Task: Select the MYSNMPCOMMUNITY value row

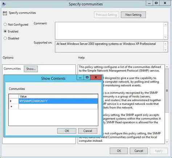Action: tap(58, 101)
